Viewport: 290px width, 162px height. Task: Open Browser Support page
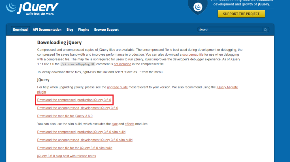(106, 30)
